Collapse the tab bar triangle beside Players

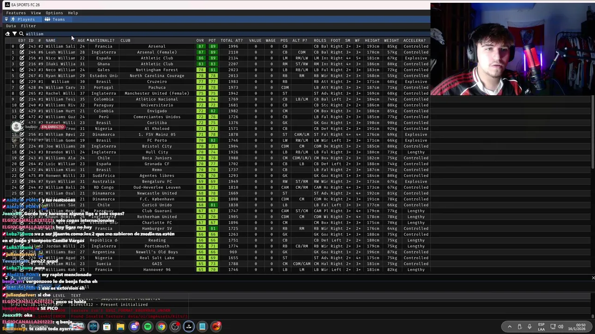click(x=7, y=19)
